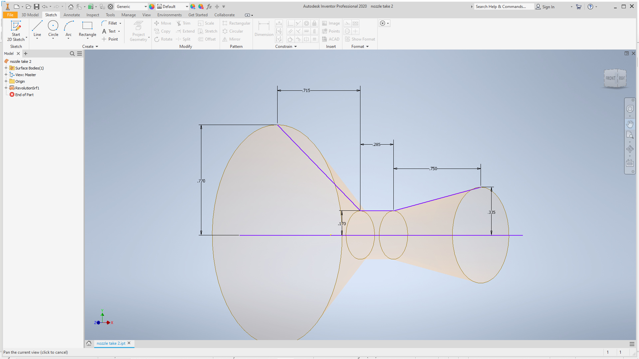
Task: Click the Point tool
Action: tap(110, 39)
